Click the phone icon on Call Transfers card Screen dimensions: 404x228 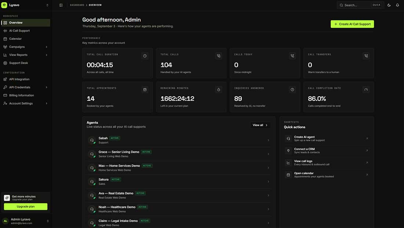point(366,56)
